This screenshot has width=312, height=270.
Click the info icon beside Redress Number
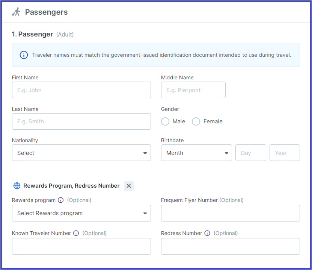click(207, 233)
